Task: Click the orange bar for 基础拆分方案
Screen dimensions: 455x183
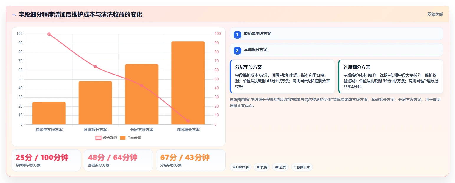Action: (x=95, y=103)
